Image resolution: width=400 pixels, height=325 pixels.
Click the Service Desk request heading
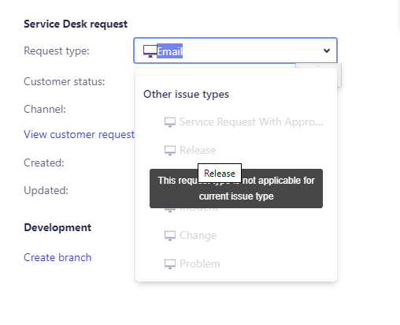click(76, 24)
